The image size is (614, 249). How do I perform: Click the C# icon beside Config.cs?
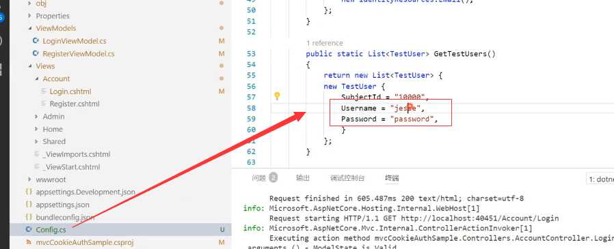coord(29,229)
